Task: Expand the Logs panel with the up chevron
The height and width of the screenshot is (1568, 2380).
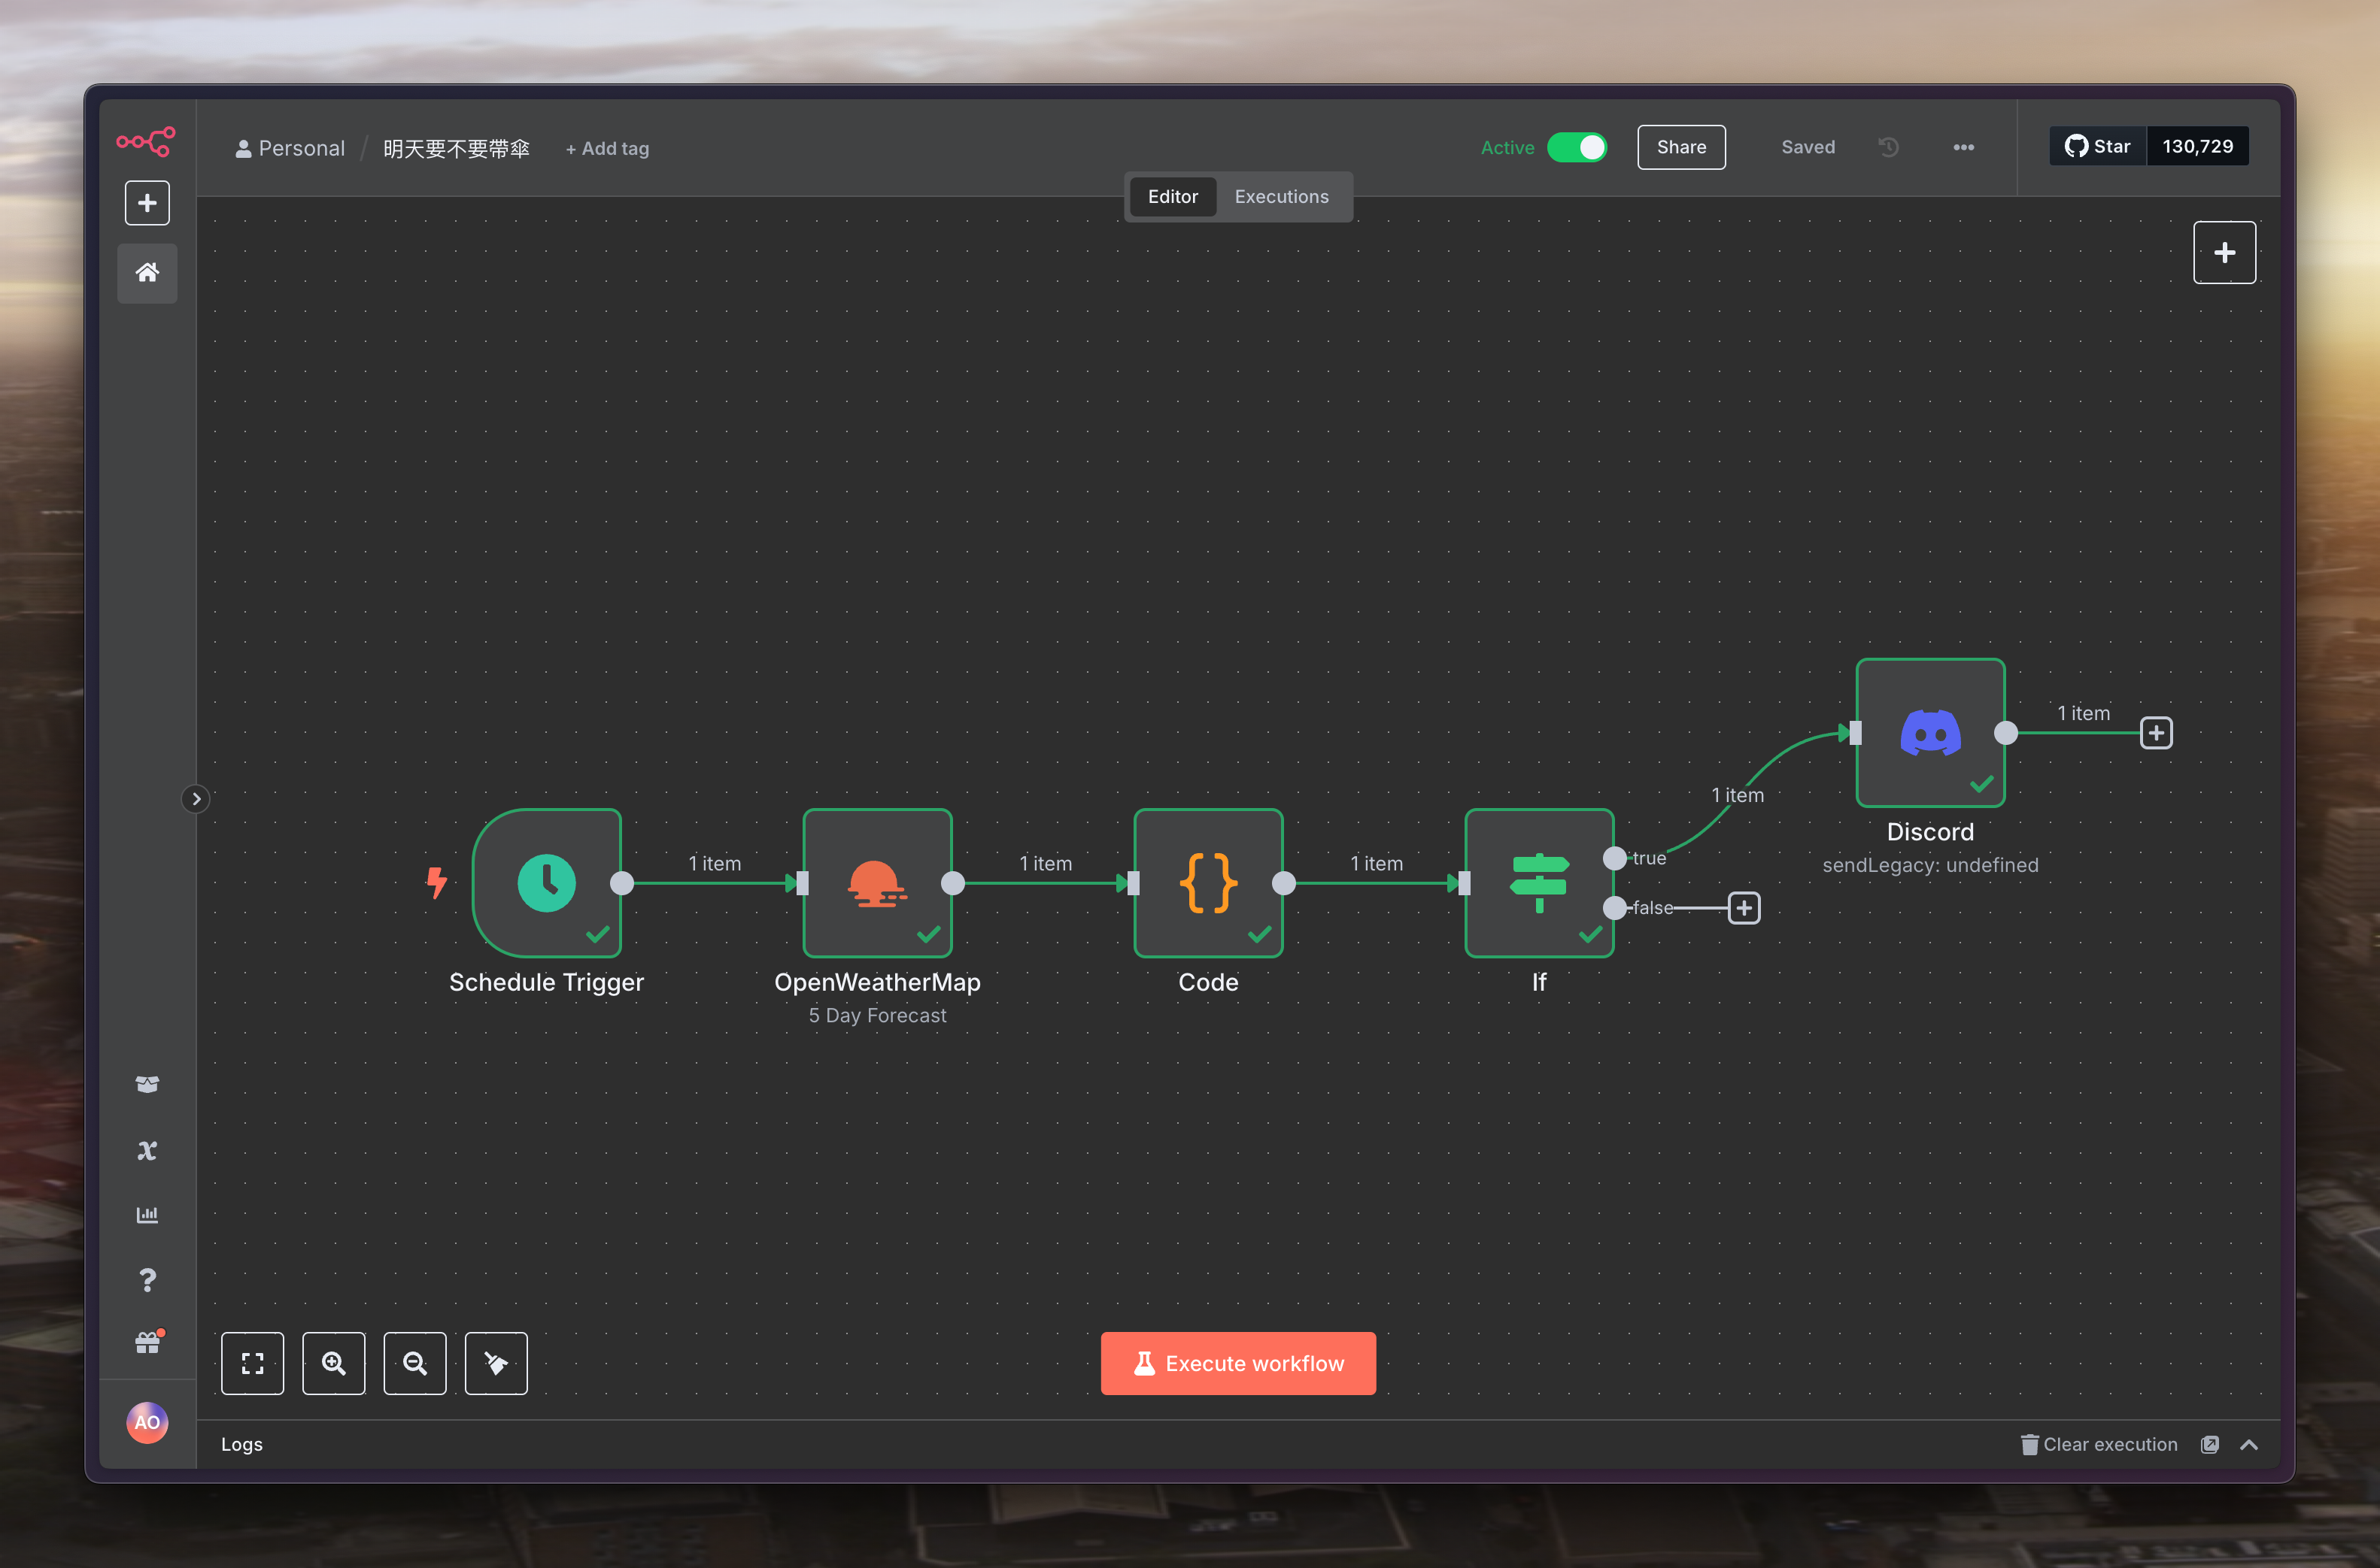Action: [2248, 1444]
